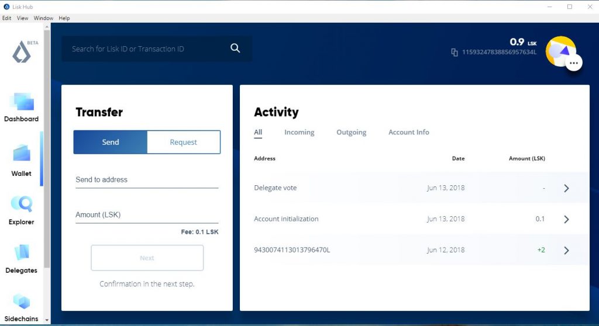This screenshot has width=599, height=326.
Task: Copy the account address icon
Action: pyautogui.click(x=454, y=53)
